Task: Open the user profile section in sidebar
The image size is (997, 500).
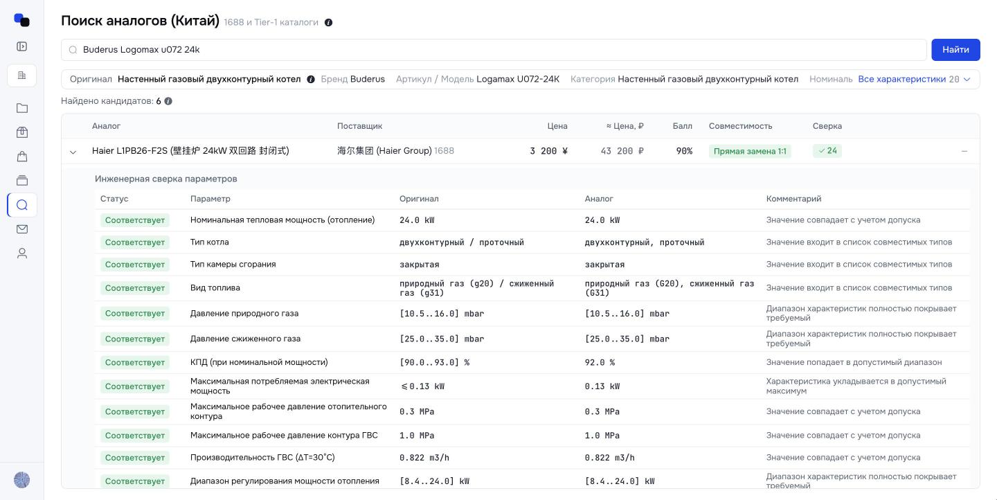Action: coord(21,253)
